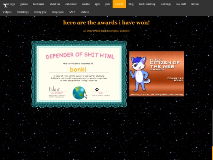Visit the bonki webring link
Image resolution: width=213 pixels, height=160 pixels.
[x=147, y=4]
